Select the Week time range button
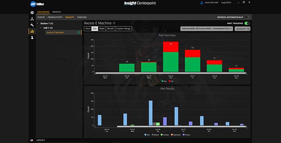281x143 pixels. [102, 28]
